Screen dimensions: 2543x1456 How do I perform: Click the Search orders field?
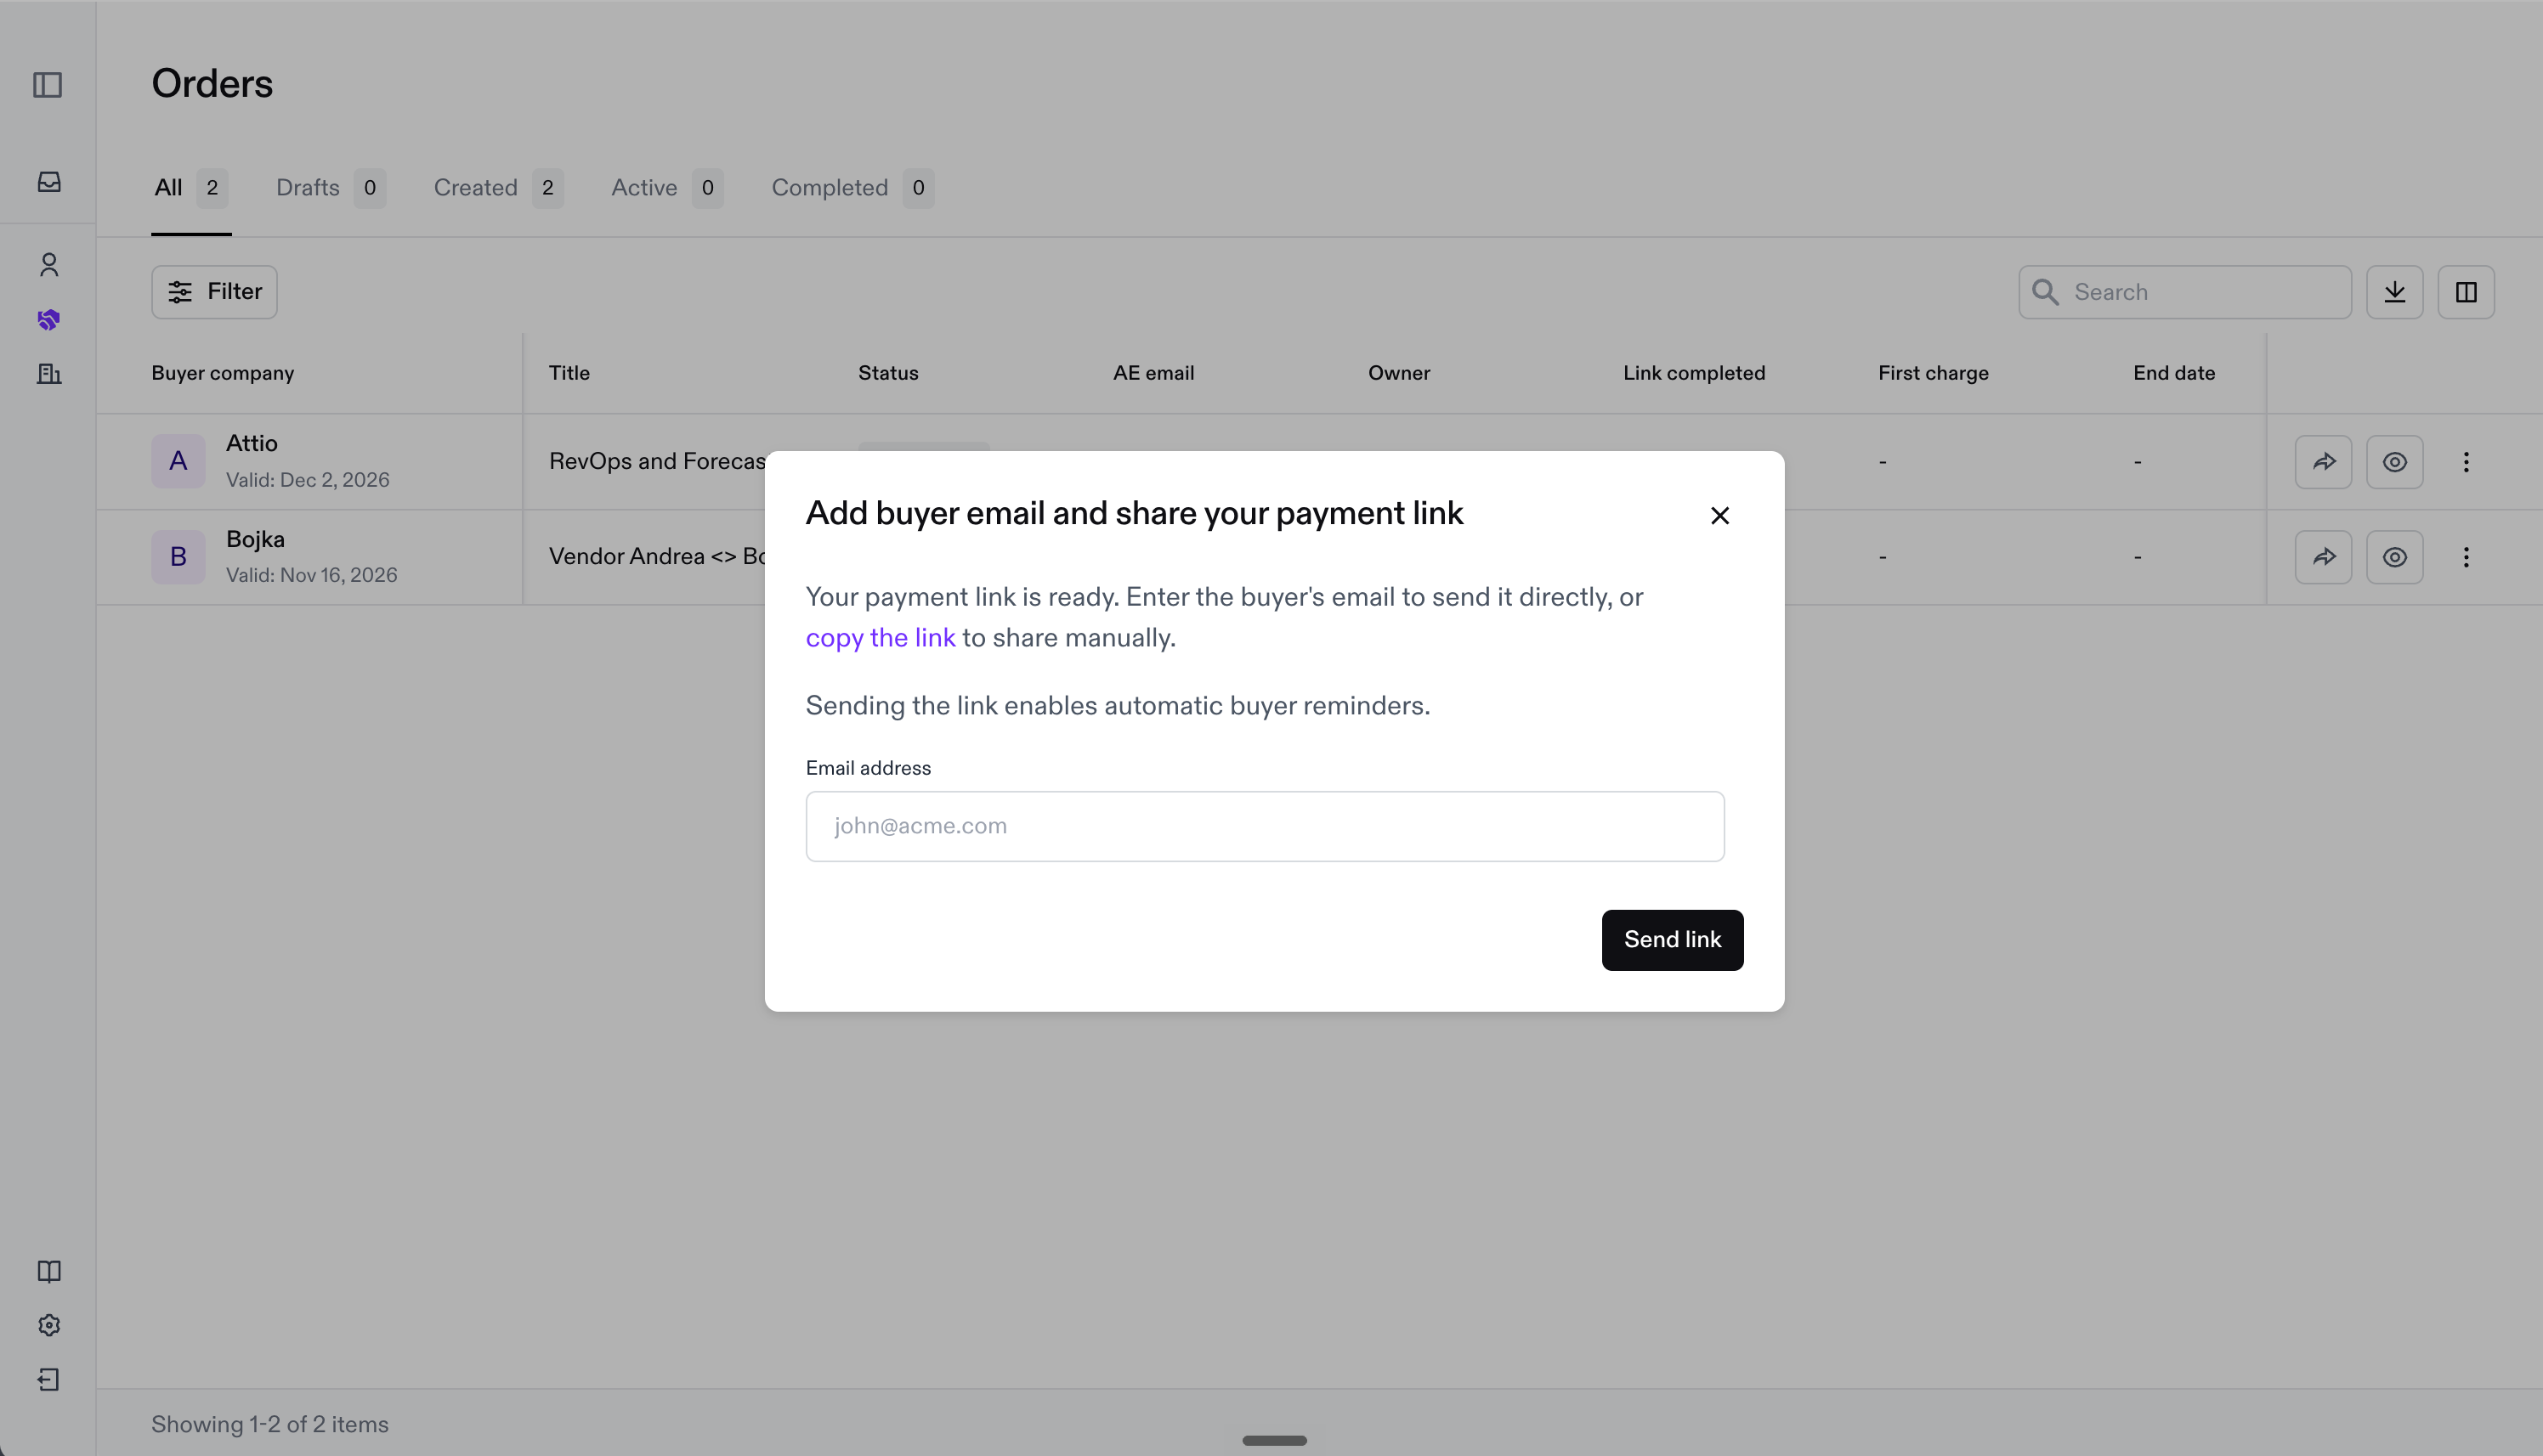coord(2185,292)
